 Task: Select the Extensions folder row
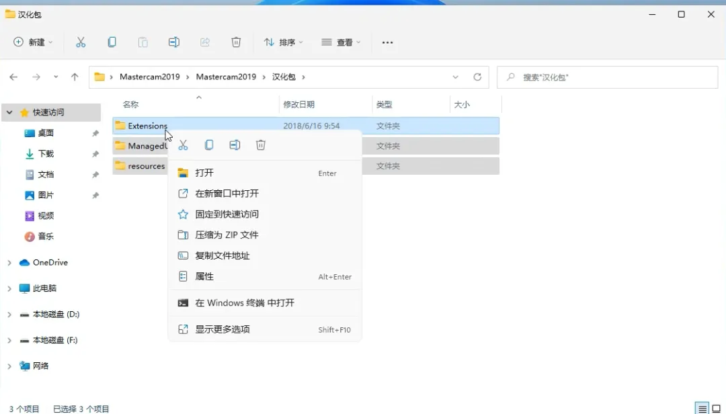tap(306, 126)
